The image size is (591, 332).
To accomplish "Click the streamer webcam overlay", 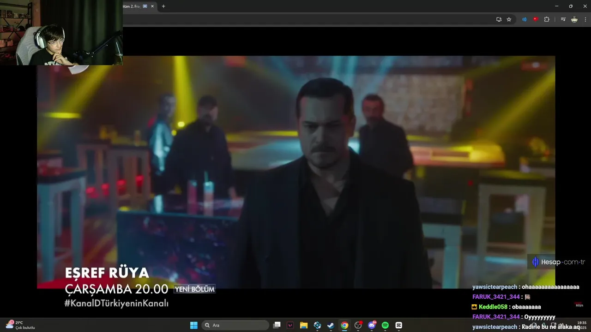I will 61,32.
